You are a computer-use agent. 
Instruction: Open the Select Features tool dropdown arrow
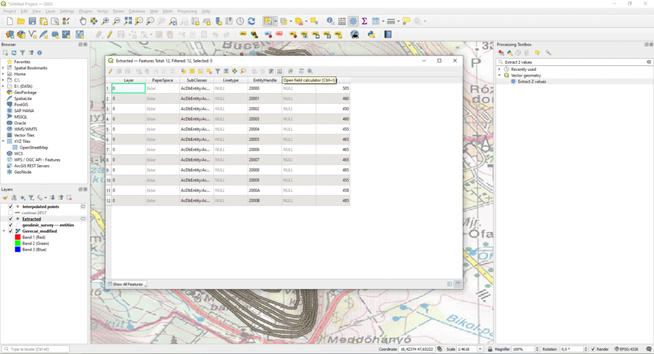click(x=275, y=21)
